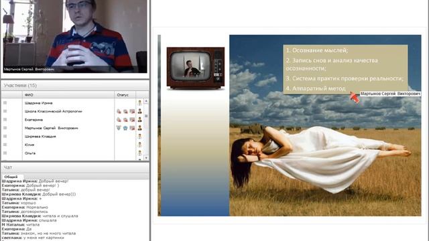
Task: Click first status icon in Екатерина's row
Action: click(x=119, y=120)
